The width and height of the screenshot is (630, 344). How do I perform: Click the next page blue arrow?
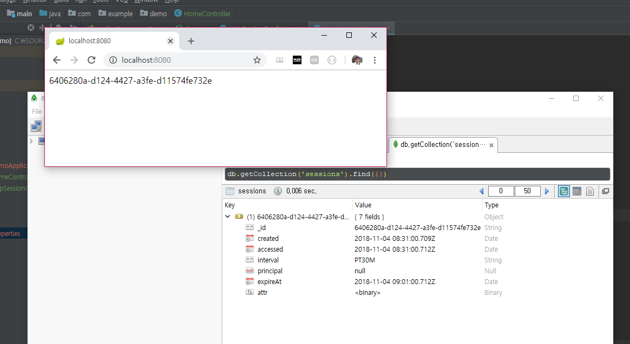547,191
